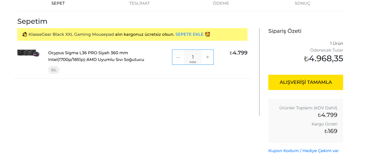Click the Ürünler Toplamı (KDV Dahil) label
Image resolution: width=374 pixels, height=165 pixels.
tap(308, 108)
